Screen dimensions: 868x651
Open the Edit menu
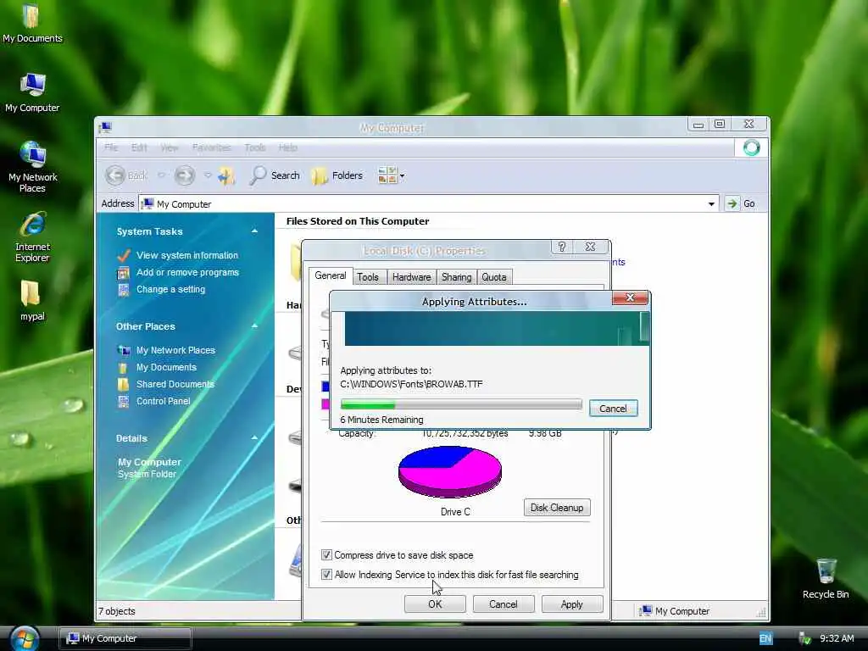[139, 147]
